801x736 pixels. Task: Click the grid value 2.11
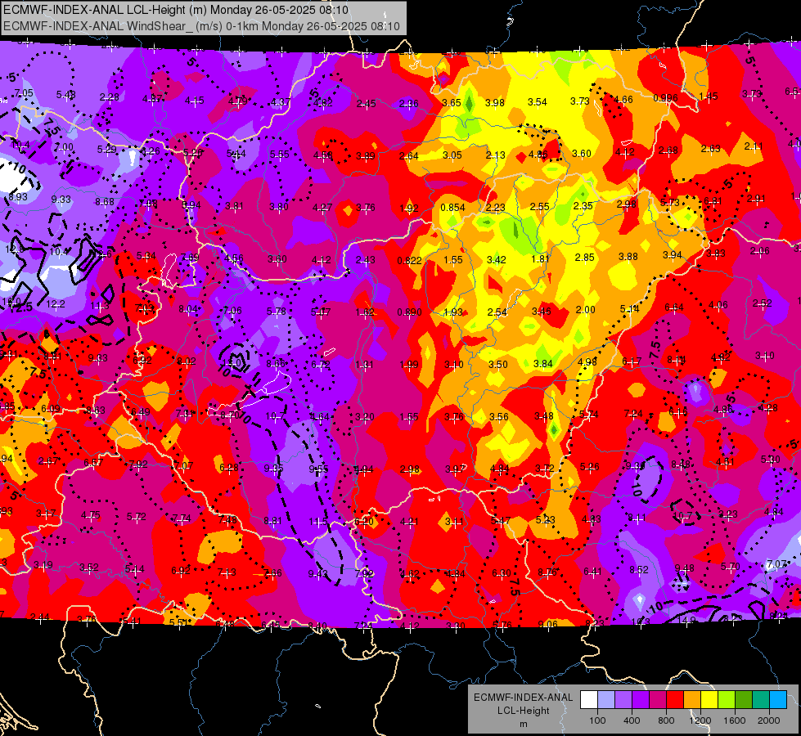click(x=754, y=146)
